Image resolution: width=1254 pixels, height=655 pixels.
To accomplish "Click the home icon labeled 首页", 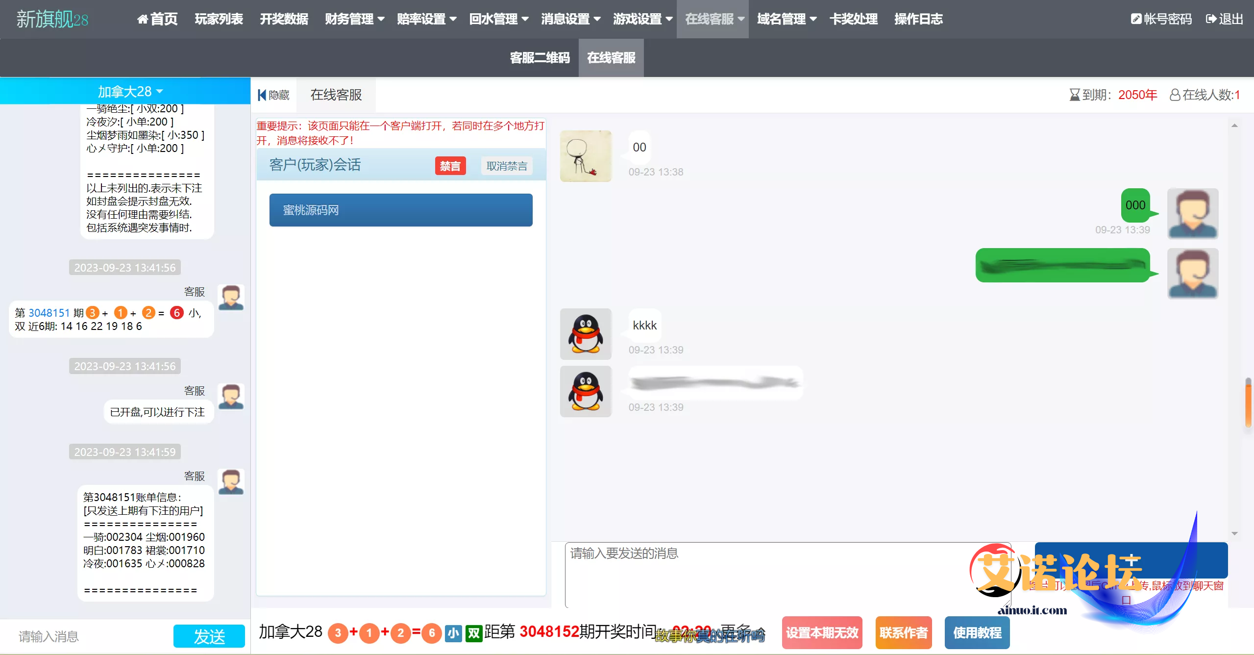I will (x=143, y=19).
